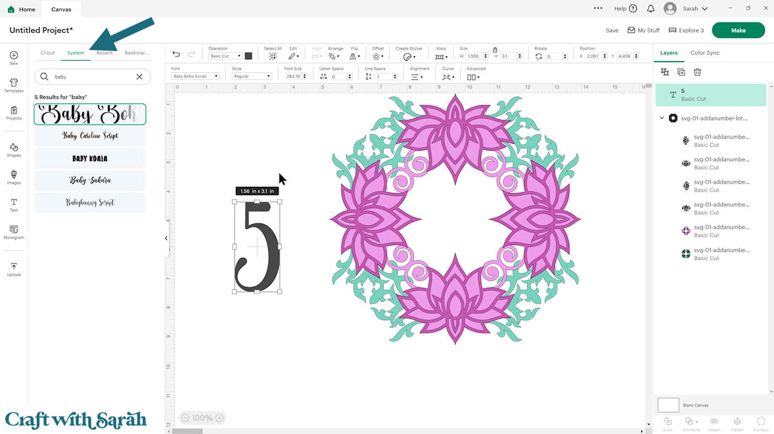Click the Upload icon in sidebar

tap(14, 269)
